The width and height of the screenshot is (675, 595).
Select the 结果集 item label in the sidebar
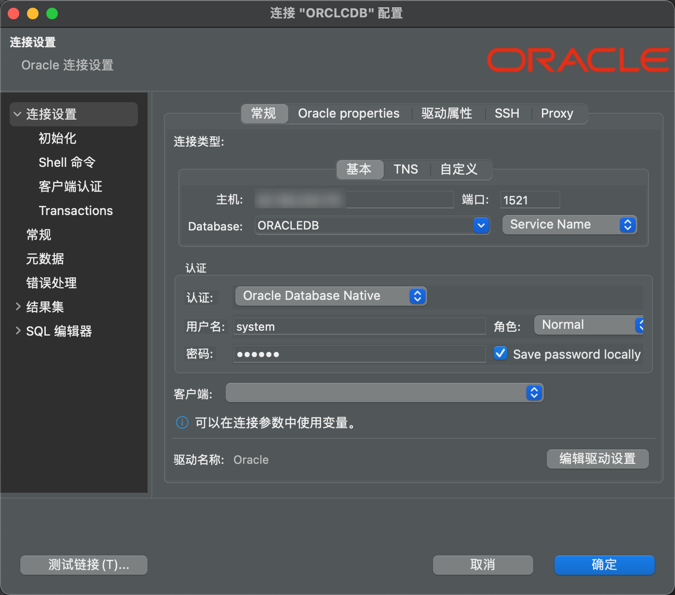(x=45, y=307)
